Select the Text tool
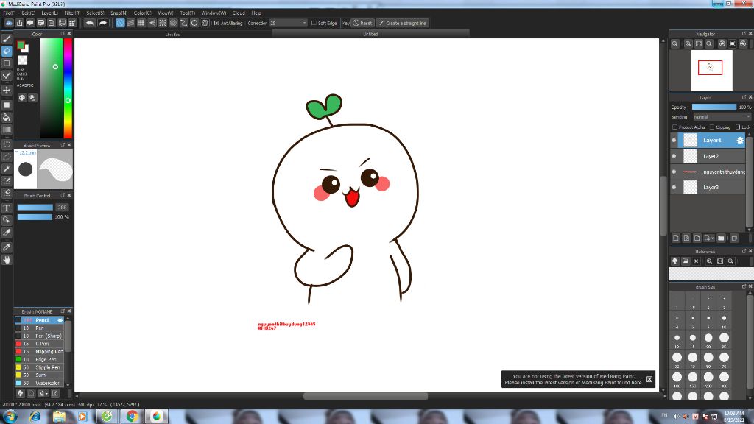 pyautogui.click(x=7, y=208)
